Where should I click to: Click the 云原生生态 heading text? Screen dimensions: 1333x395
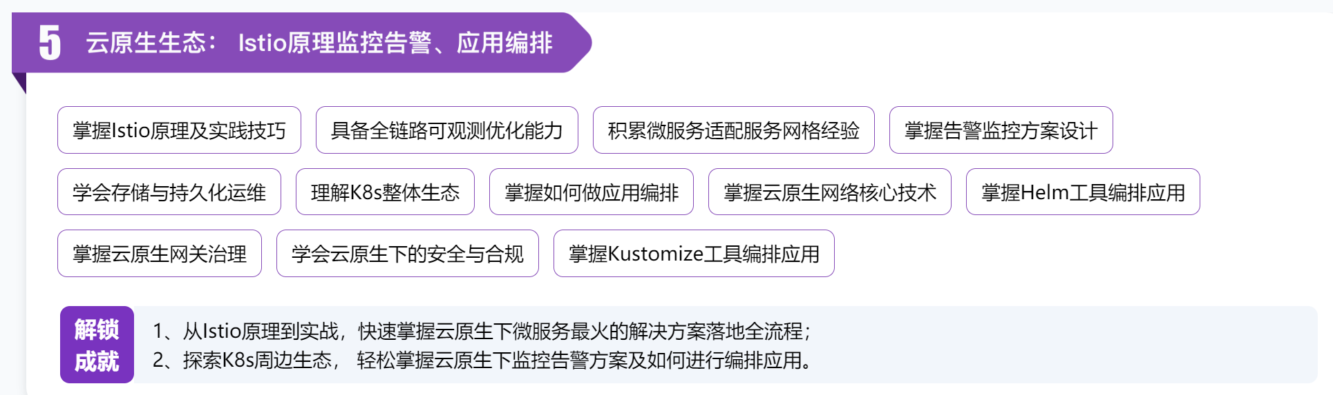click(x=146, y=43)
